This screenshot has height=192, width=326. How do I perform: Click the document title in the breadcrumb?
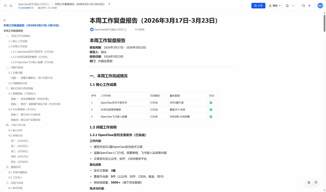click(x=80, y=4)
